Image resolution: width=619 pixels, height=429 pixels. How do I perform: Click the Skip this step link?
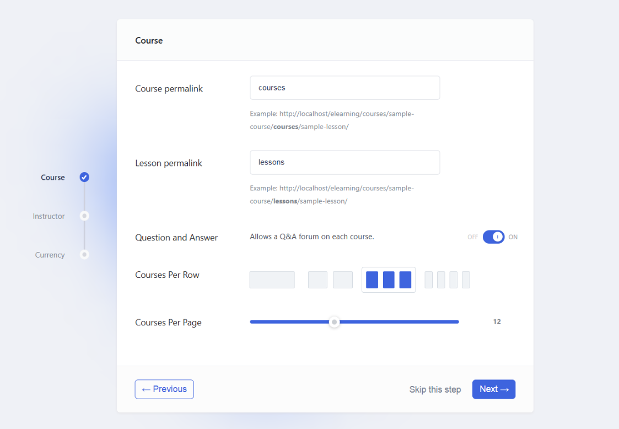click(x=435, y=389)
